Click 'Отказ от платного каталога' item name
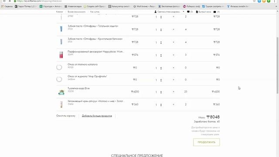Viewport: 279px width, 157px height. pos(82,65)
